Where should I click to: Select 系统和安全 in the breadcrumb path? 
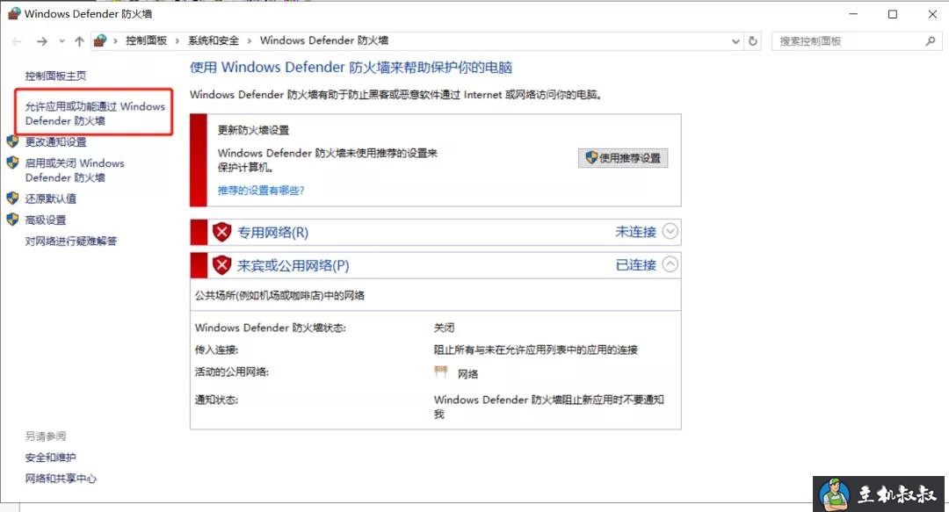coord(213,40)
